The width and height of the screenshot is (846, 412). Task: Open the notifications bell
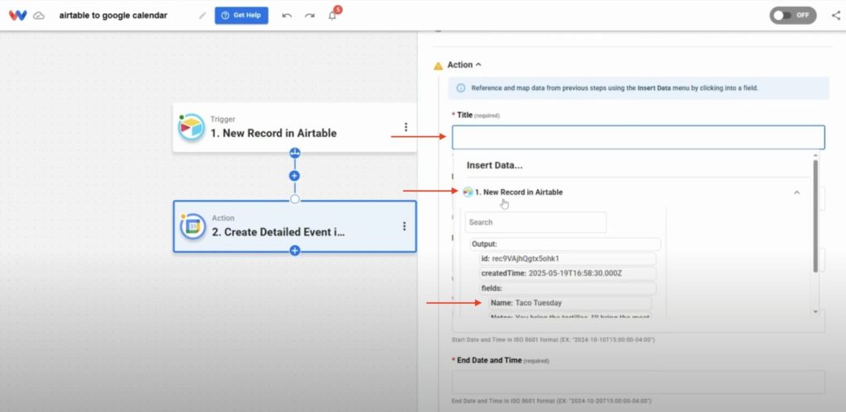332,16
